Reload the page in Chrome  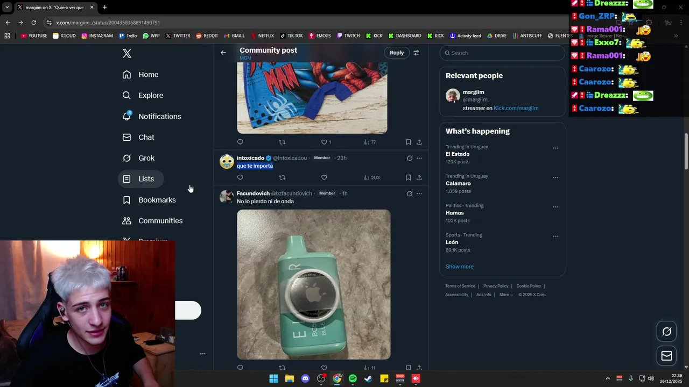33,23
